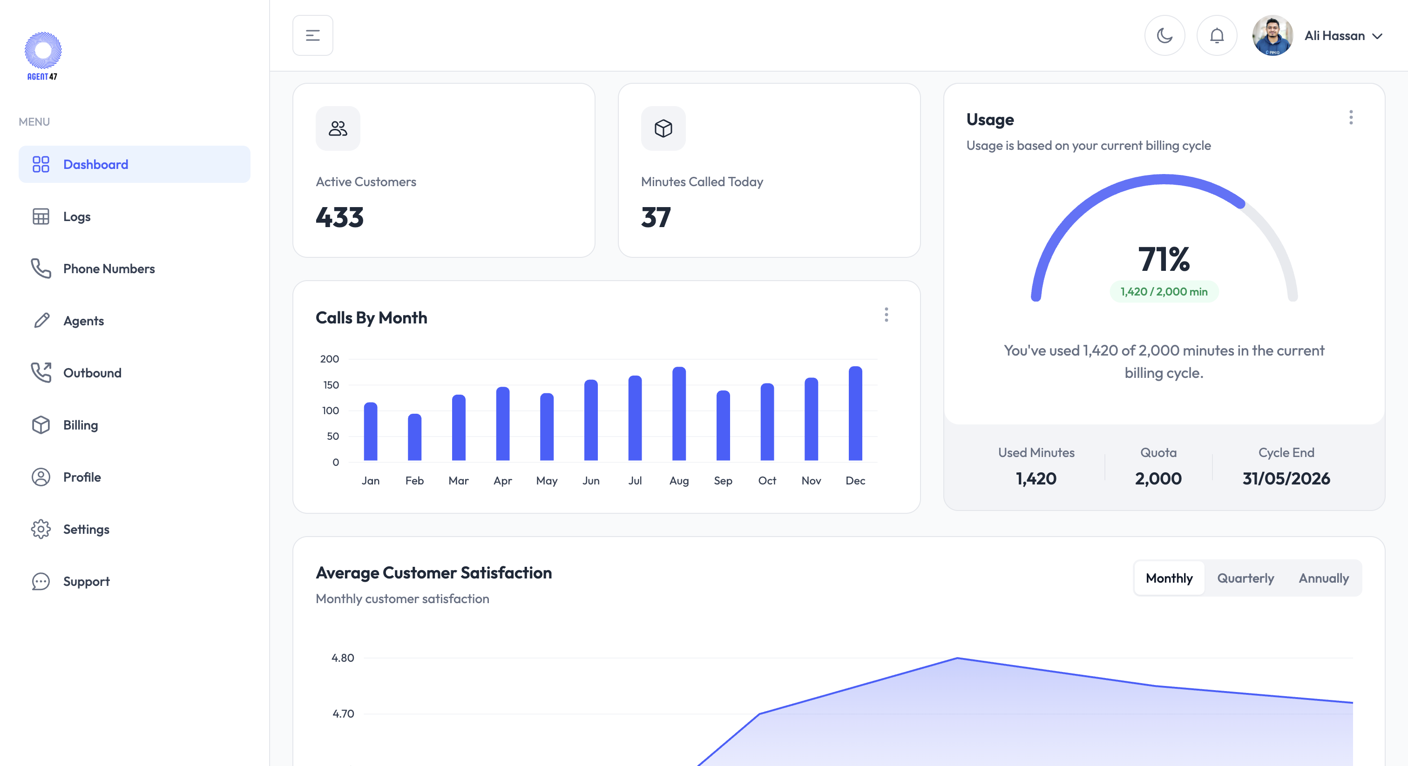The image size is (1408, 766).
Task: Click the Minutes Called Today value 37
Action: (656, 217)
